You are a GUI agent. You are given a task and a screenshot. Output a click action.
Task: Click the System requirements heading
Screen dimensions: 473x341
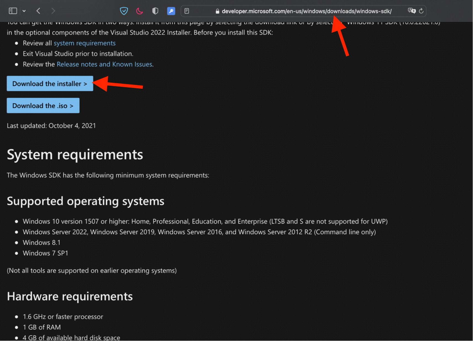75,155
